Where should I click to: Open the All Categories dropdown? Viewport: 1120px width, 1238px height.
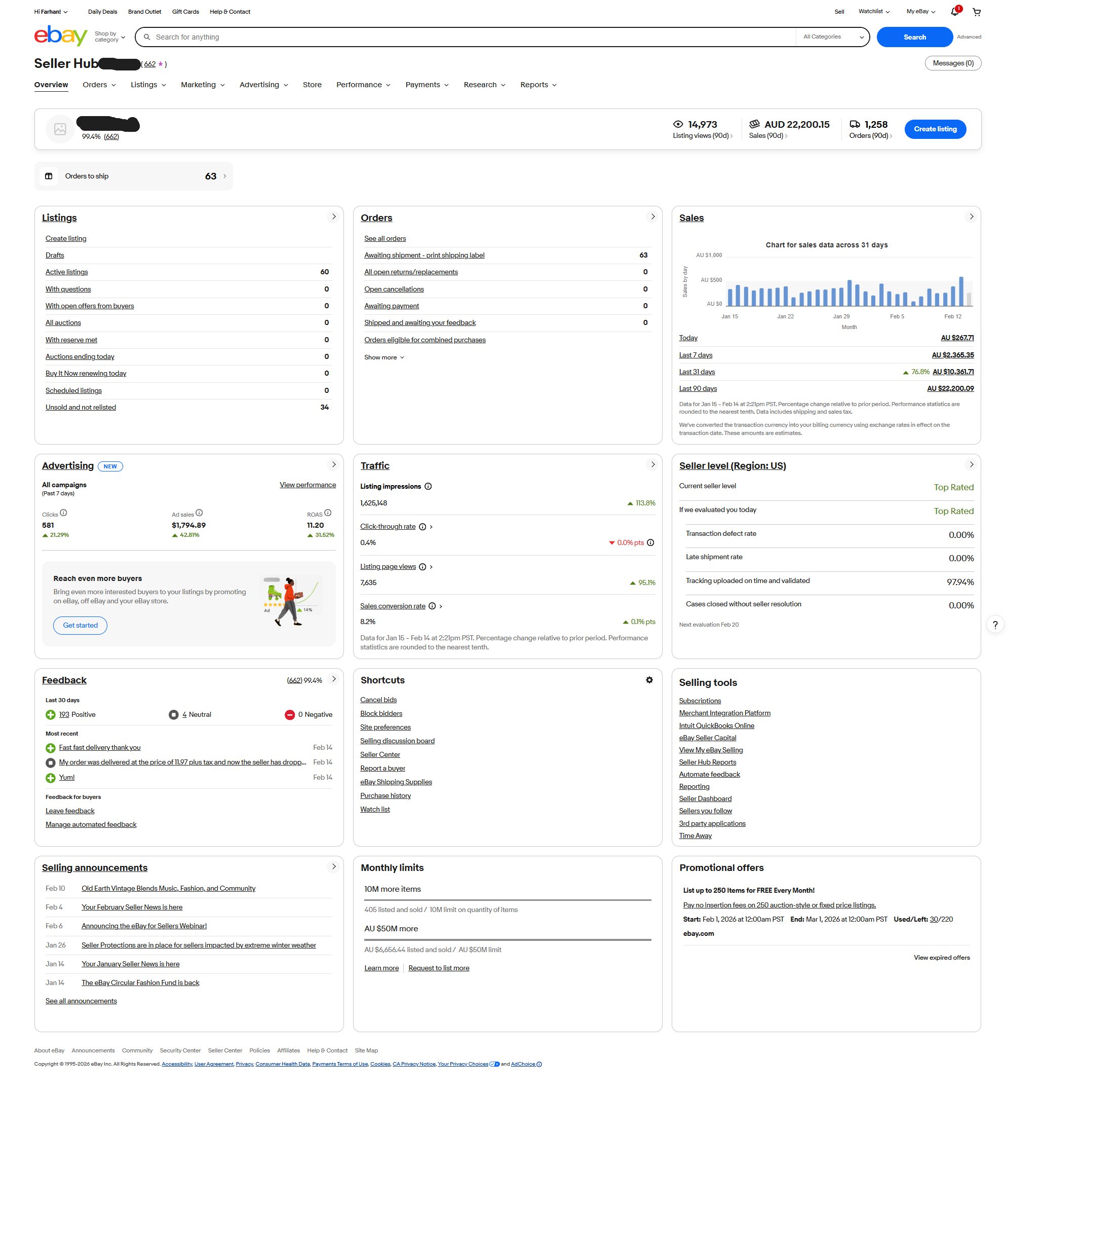[x=832, y=37]
